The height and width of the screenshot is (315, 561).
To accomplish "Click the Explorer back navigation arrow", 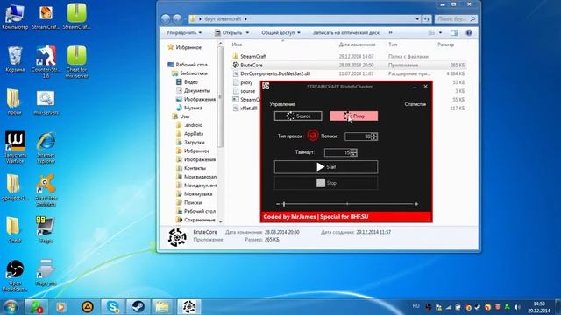I will (166, 18).
